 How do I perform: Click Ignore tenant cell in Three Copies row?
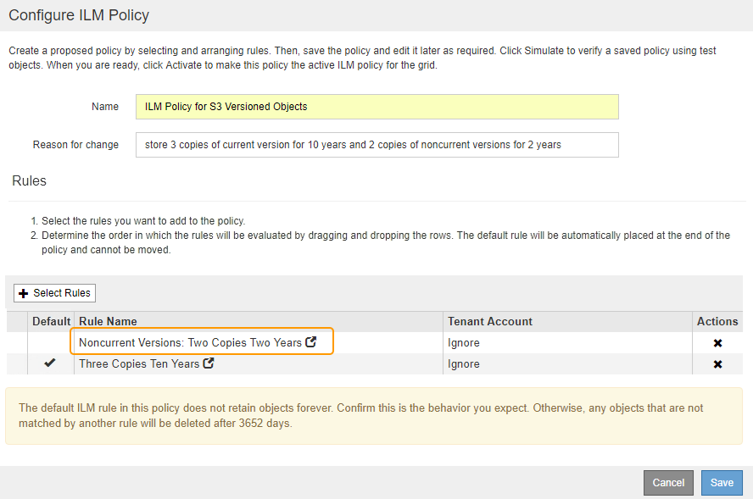click(464, 364)
